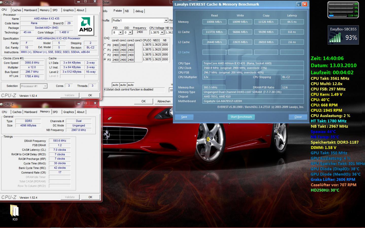
Task: Click the L3 Cache label in EVEREST
Action: 184,52
